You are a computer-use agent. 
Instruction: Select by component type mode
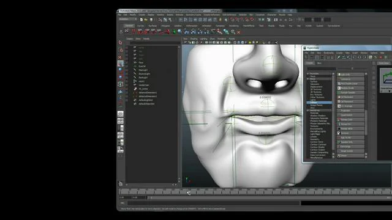tap(170, 20)
